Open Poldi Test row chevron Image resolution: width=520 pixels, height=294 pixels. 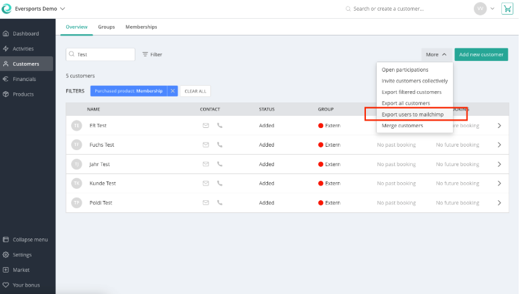point(499,202)
